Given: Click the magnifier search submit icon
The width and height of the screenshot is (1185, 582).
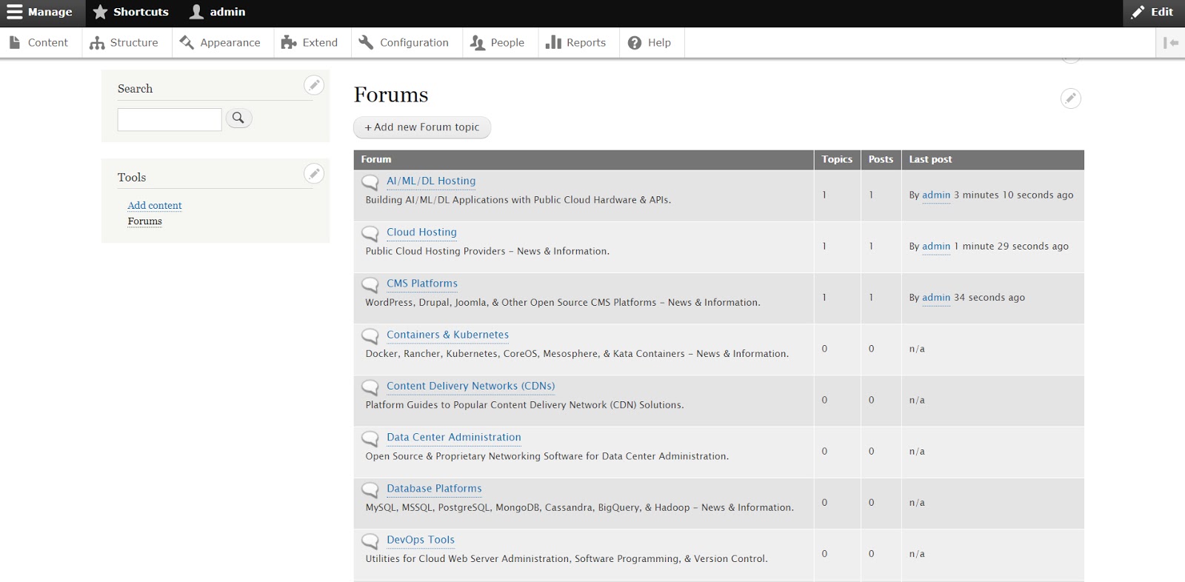Looking at the screenshot, I should tap(238, 118).
